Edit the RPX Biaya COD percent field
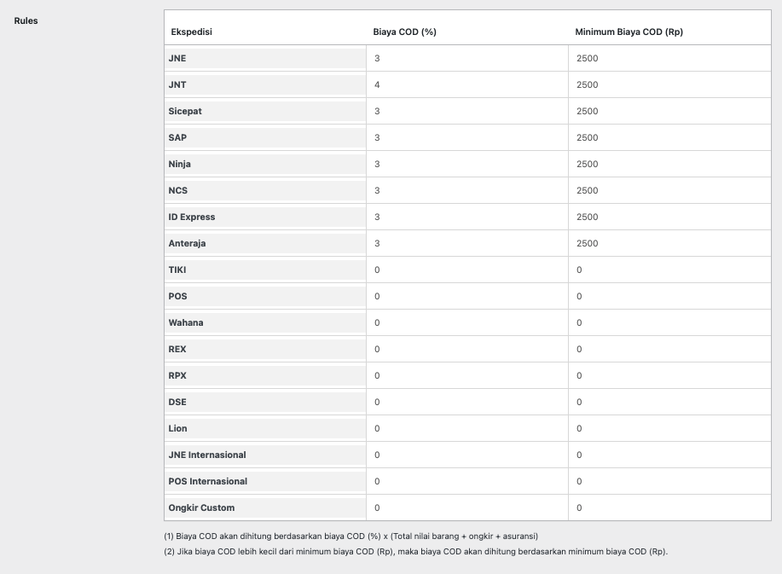This screenshot has height=574, width=782. (x=466, y=375)
